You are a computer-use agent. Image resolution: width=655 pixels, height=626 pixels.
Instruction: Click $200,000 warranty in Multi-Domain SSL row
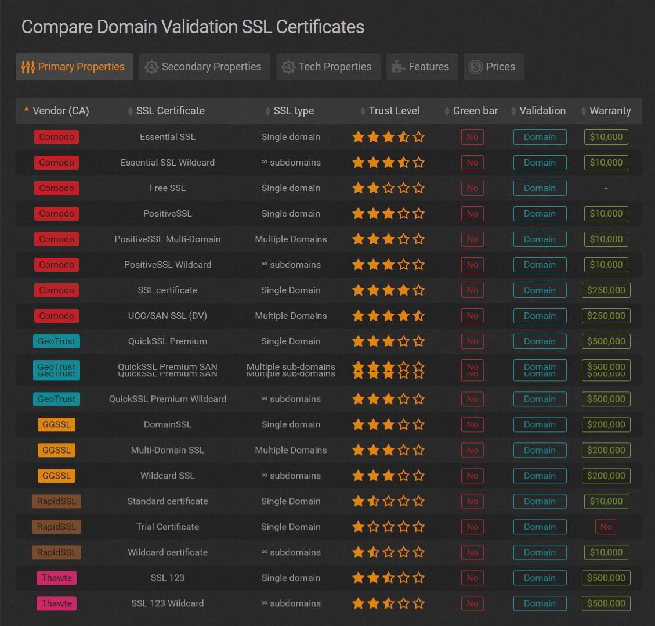pos(606,450)
